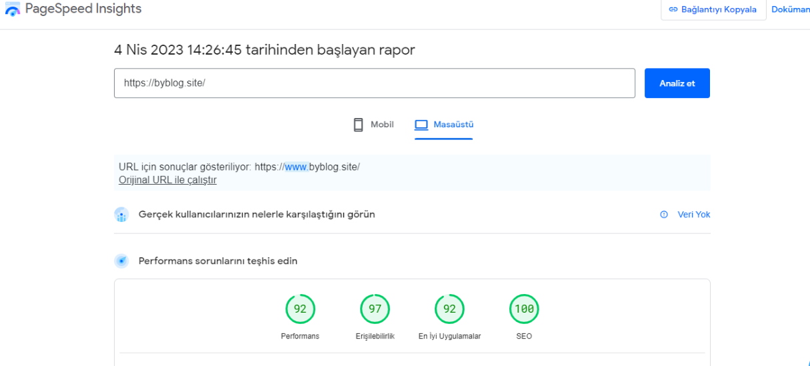Screen dimensions: 810x366
Task: Click the real-users field data icon
Action: pyautogui.click(x=121, y=215)
